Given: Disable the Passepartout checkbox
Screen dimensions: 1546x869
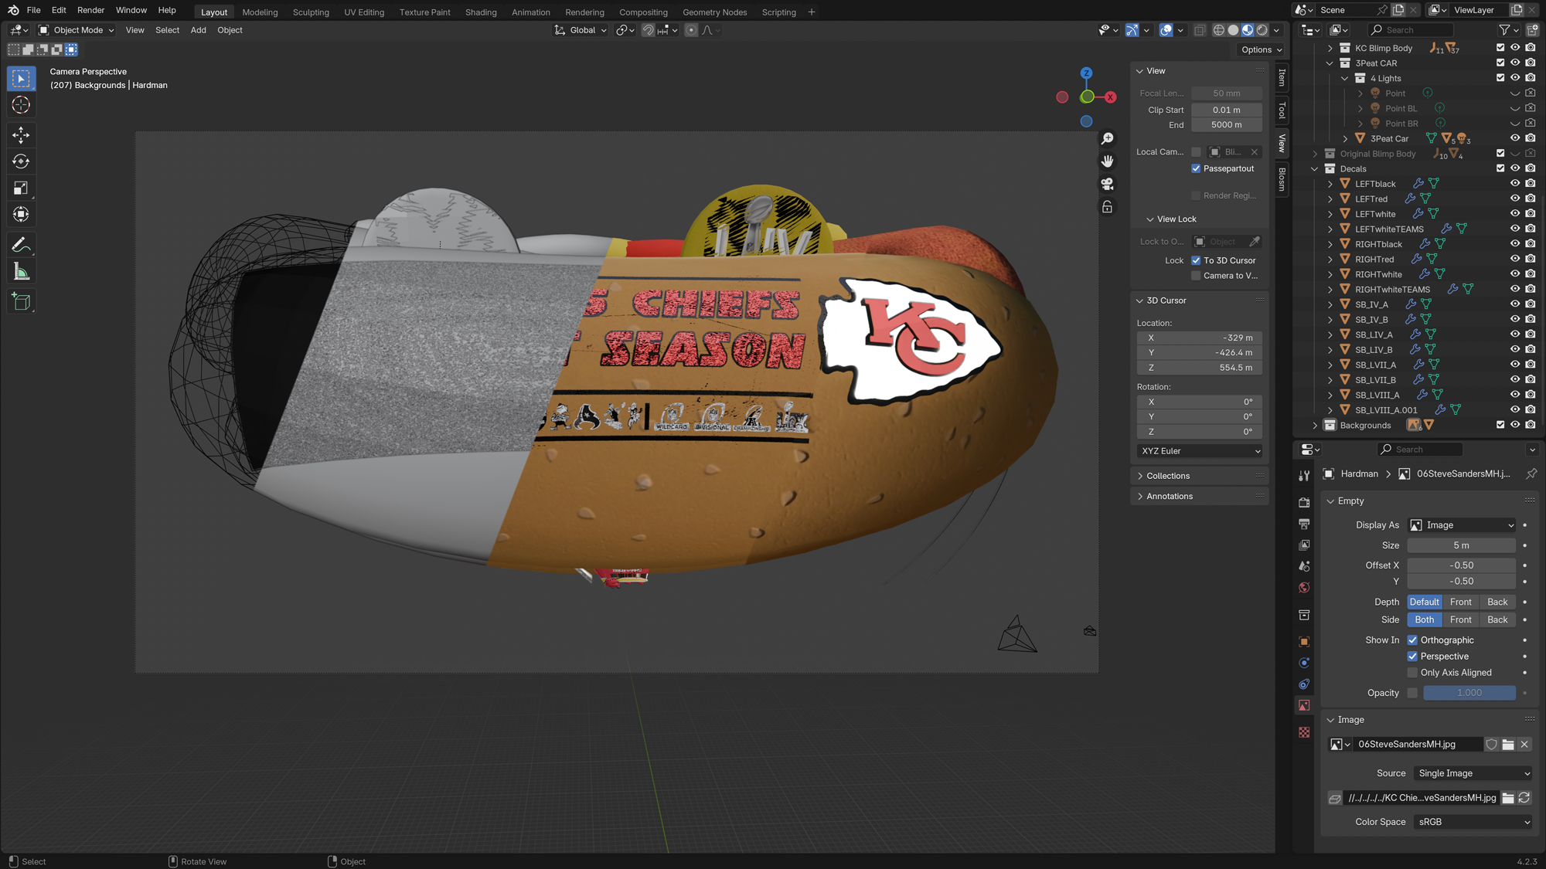Looking at the screenshot, I should pyautogui.click(x=1196, y=168).
